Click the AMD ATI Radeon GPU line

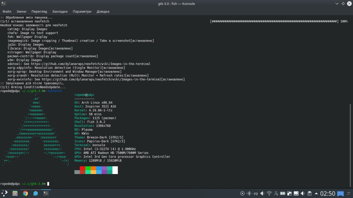pyautogui.click(x=111, y=153)
